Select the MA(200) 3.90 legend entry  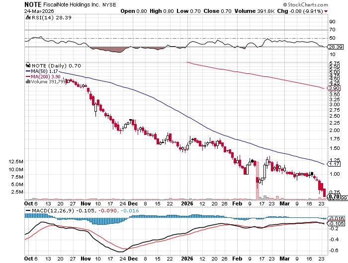point(43,76)
